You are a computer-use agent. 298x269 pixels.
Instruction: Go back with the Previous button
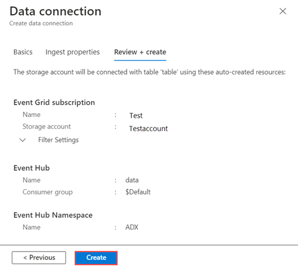(39, 258)
